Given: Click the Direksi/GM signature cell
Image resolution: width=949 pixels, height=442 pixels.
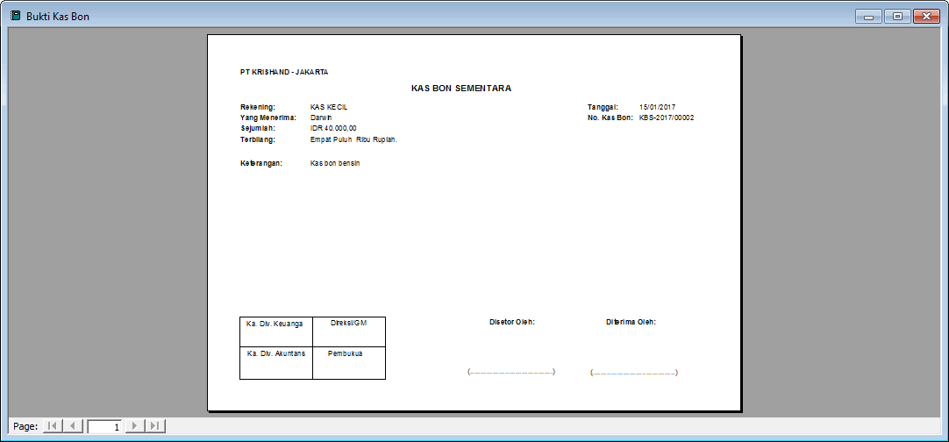Looking at the screenshot, I should click(349, 331).
